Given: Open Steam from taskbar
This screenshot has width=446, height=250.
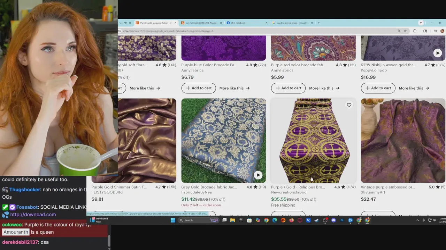Looking at the screenshot, I should [x=316, y=220].
